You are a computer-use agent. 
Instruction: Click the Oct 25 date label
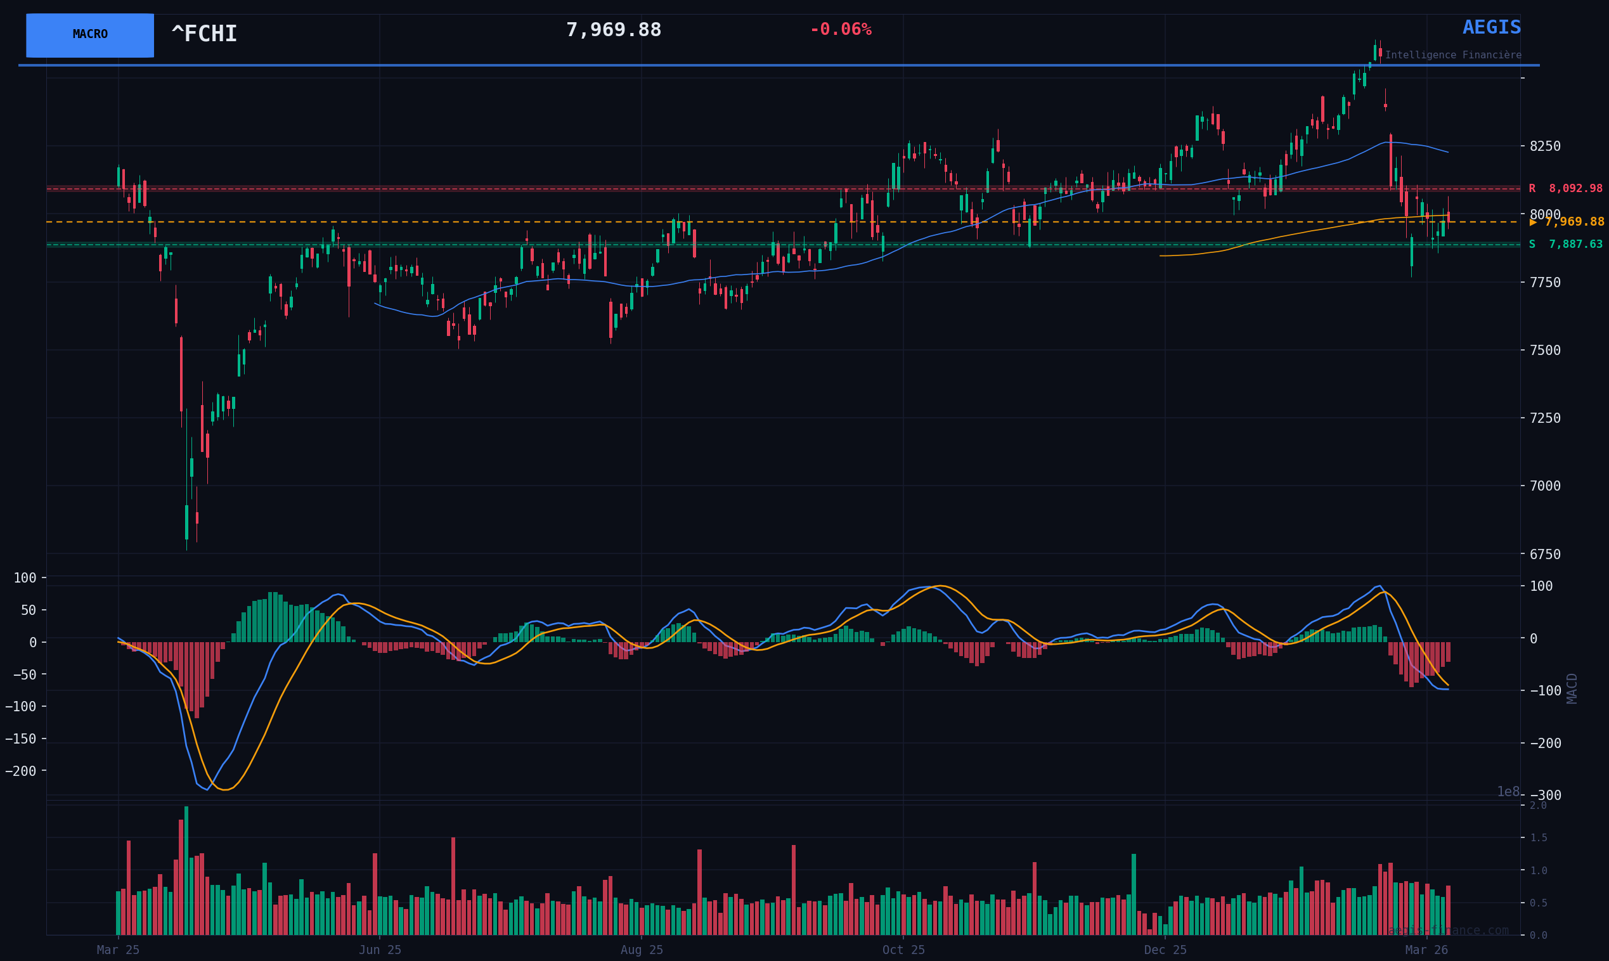[x=903, y=950]
